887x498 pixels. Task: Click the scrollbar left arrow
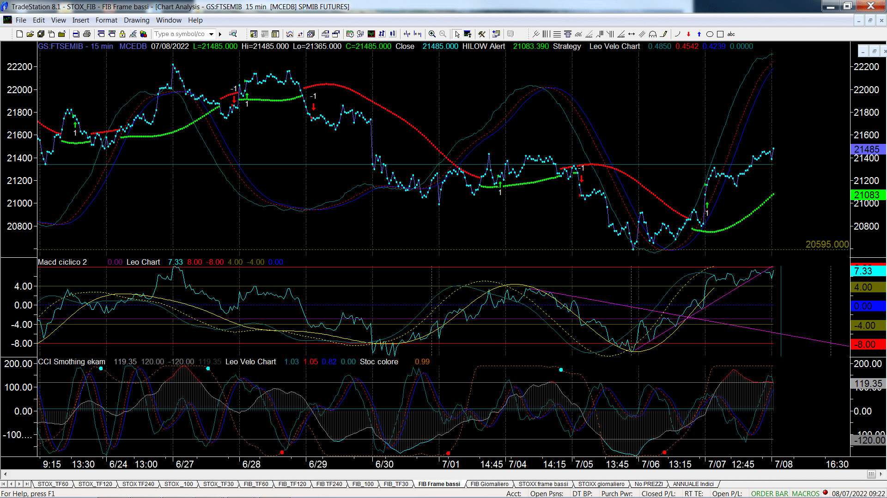[5, 474]
